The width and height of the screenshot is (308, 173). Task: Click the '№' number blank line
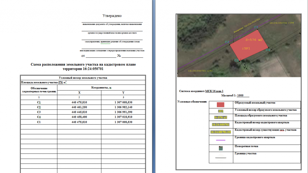click(132, 56)
